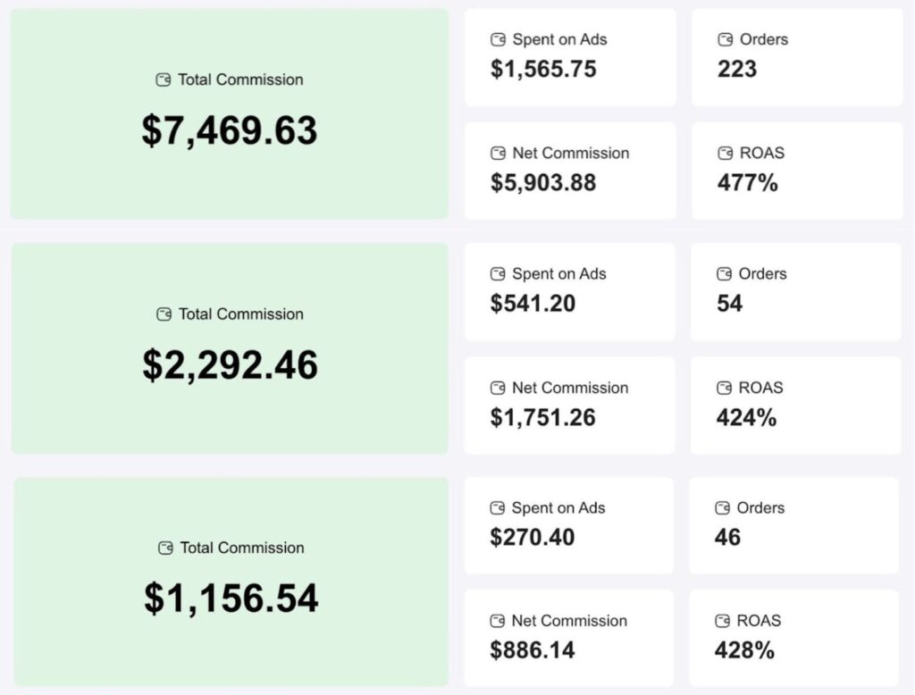915x695 pixels.
Task: Click wallet icon beside Total Commission above $7,469.63
Action: pos(164,80)
